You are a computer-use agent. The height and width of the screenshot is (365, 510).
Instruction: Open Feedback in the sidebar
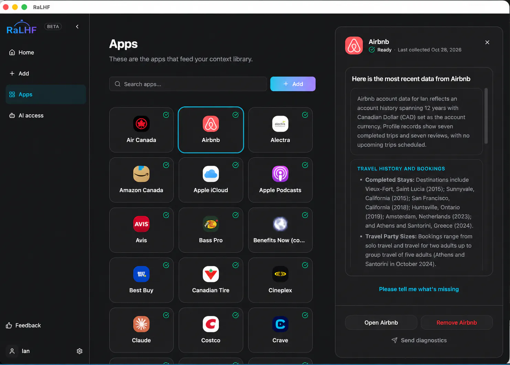23,325
